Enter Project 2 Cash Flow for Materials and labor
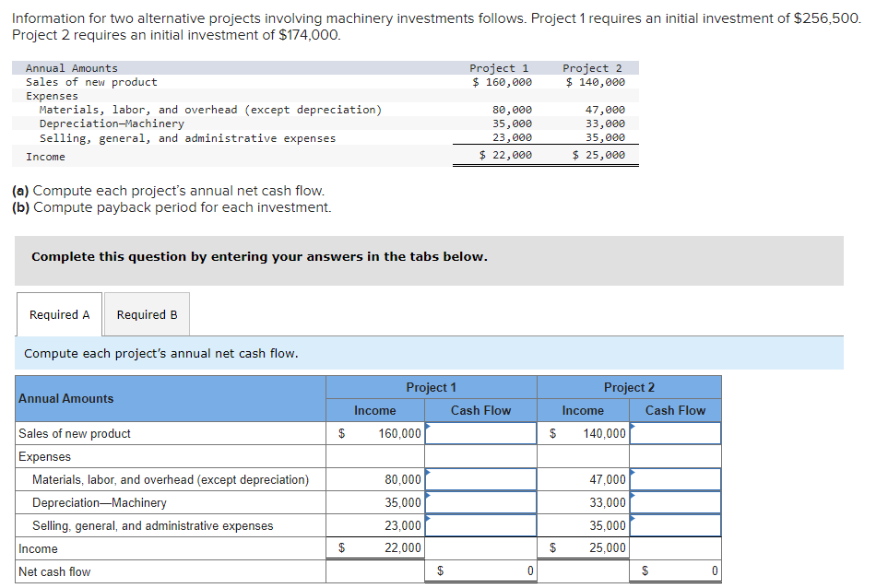 click(x=674, y=479)
